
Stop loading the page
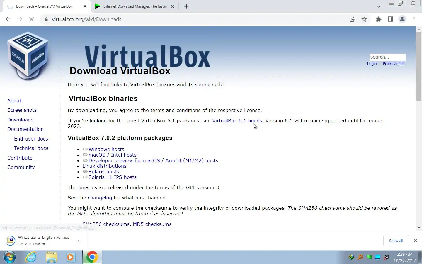tap(31, 19)
